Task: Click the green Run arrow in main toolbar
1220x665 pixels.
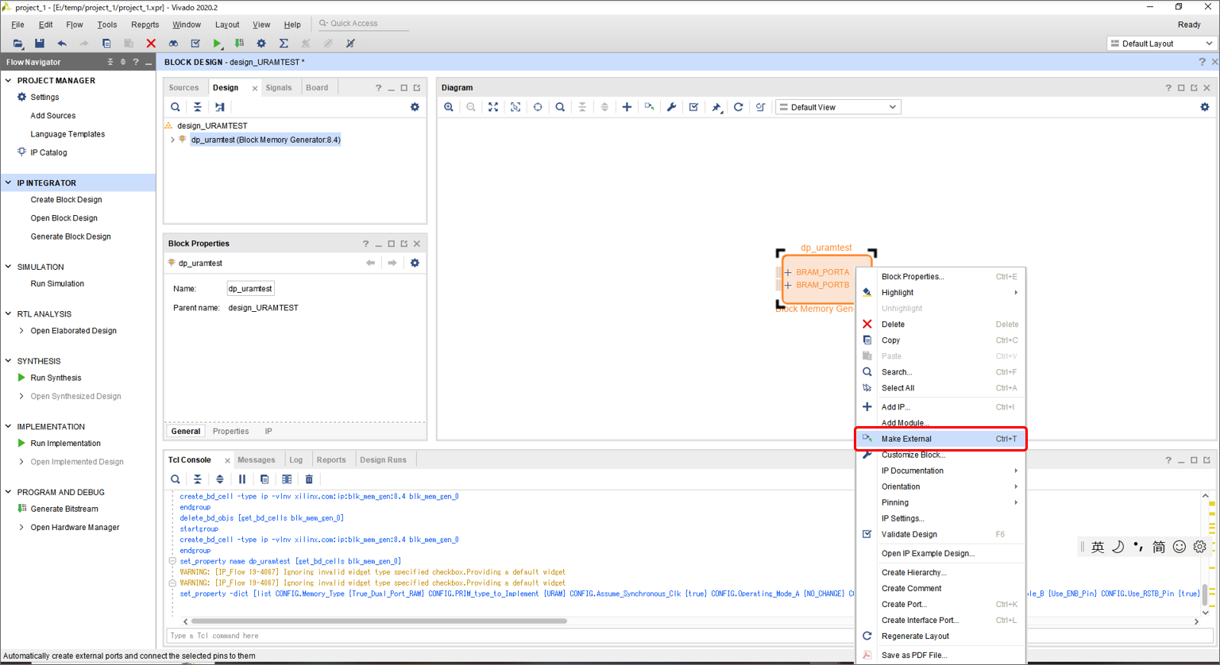Action: tap(218, 44)
